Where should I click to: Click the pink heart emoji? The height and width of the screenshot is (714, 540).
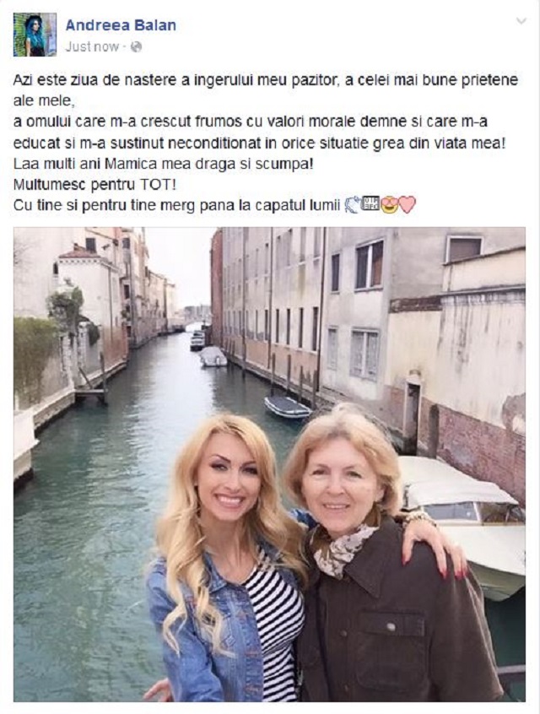(408, 204)
